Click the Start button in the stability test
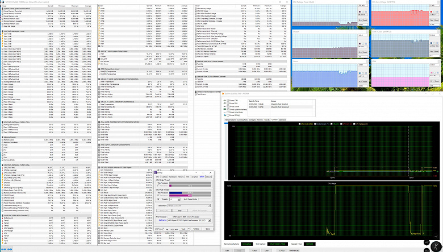The width and height of the screenshot is (443, 252). point(227,250)
